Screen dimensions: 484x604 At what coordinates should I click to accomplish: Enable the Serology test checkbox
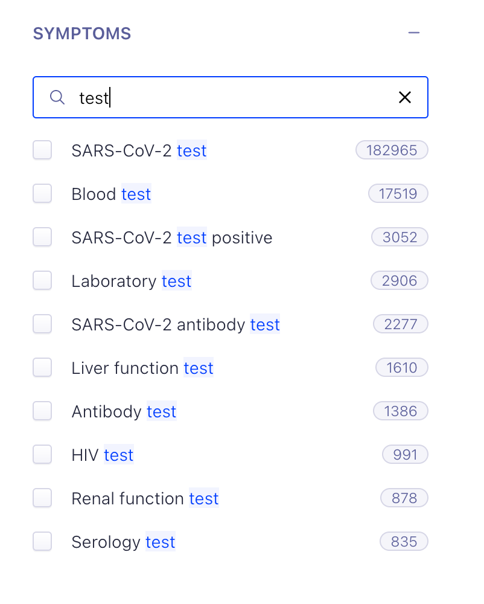pos(42,542)
